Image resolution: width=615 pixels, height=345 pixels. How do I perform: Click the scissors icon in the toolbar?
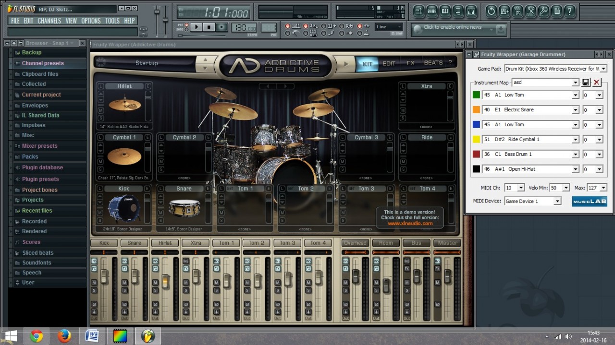[530, 11]
